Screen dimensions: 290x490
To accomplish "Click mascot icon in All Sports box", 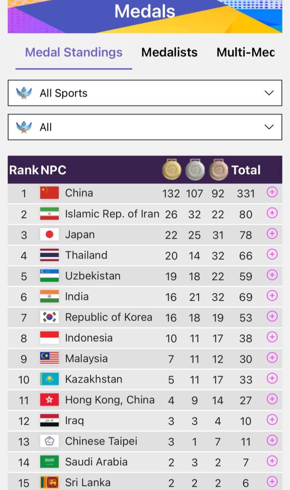I will pyautogui.click(x=24, y=93).
